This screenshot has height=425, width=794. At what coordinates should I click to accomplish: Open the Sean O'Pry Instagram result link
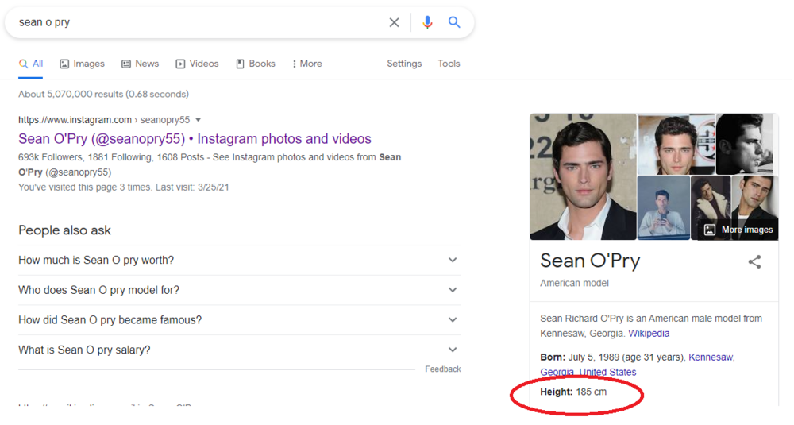[x=195, y=139]
